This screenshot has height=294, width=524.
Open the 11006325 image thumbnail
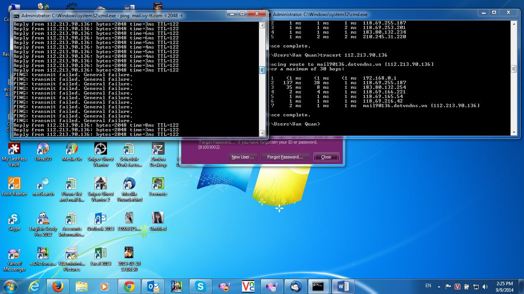(x=129, y=221)
